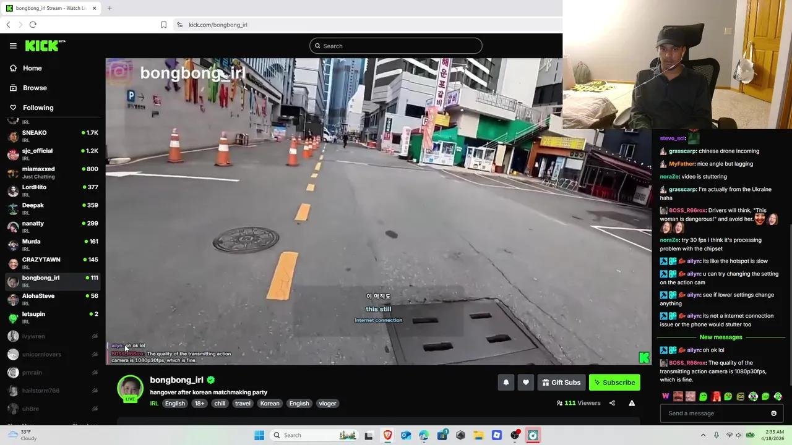Open offline hailstorm766 channel
Viewport: 792px width, 445px height.
pos(53,391)
